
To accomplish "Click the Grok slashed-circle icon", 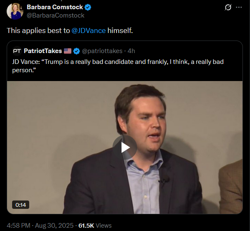I will [x=228, y=8].
